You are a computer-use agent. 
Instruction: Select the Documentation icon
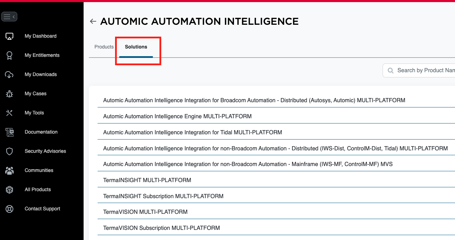9,132
